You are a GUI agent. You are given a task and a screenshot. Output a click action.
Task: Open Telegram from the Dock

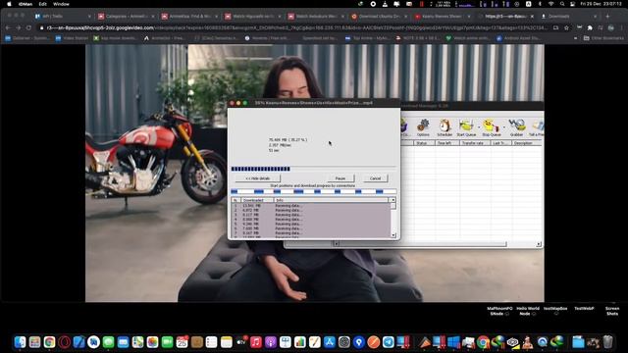coord(389,342)
